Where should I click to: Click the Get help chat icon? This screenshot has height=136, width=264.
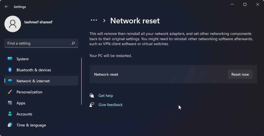(x=92, y=95)
